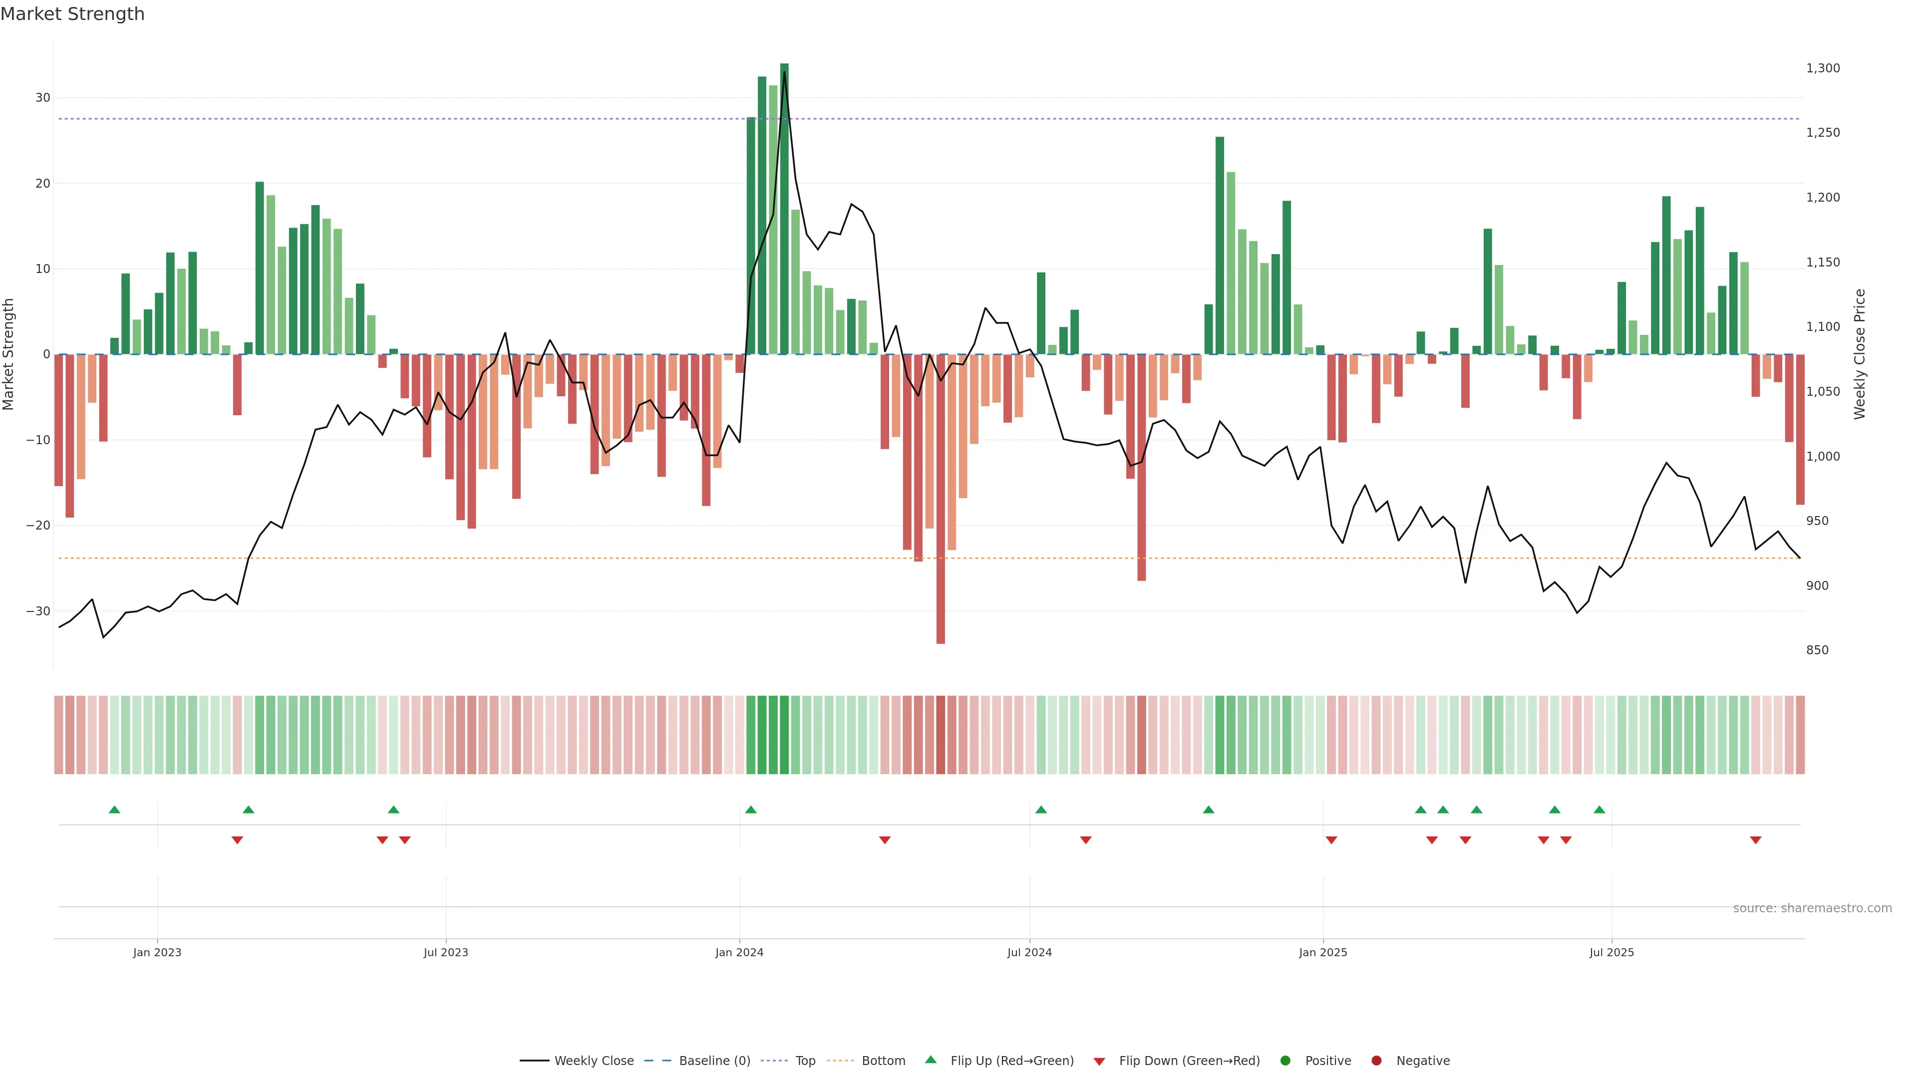Click the rightmost green Flip Up triangle marker

tap(1599, 809)
